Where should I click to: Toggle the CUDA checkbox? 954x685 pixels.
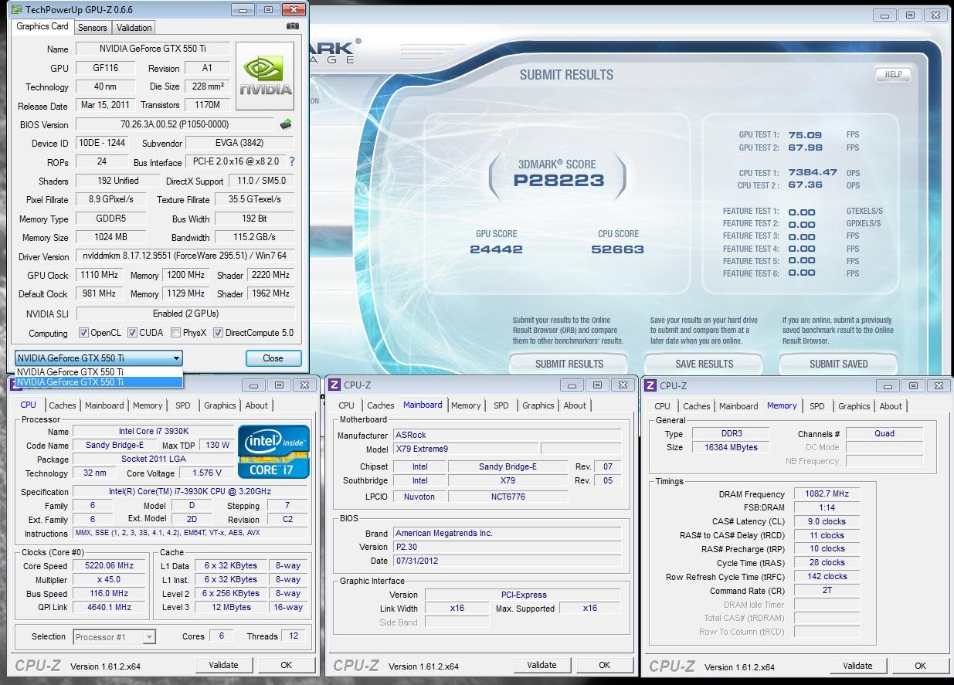(133, 333)
